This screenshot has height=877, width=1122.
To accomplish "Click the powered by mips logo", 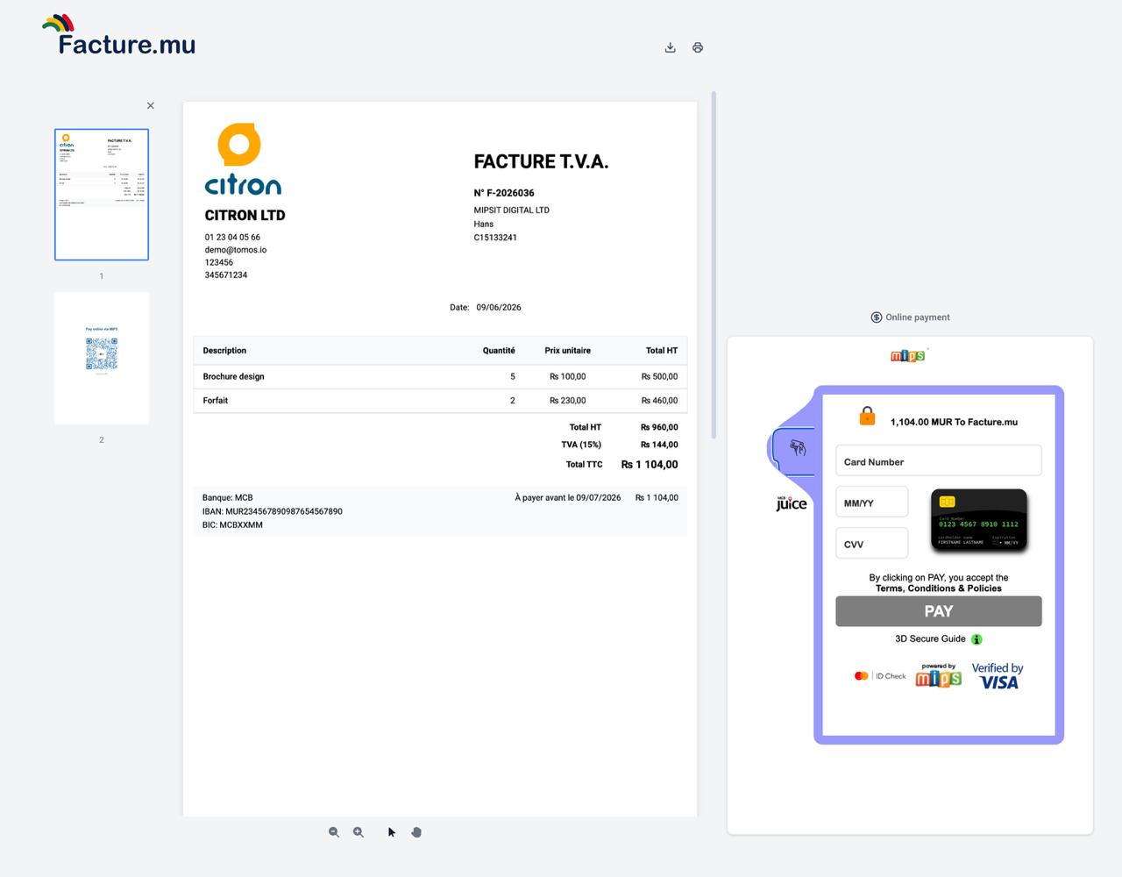I will tap(939, 675).
